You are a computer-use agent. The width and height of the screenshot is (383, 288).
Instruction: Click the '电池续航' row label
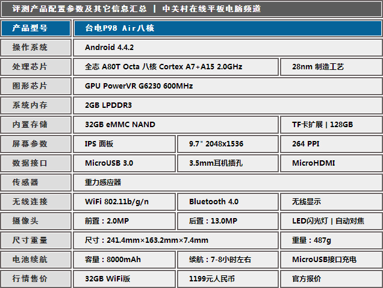[36, 260]
